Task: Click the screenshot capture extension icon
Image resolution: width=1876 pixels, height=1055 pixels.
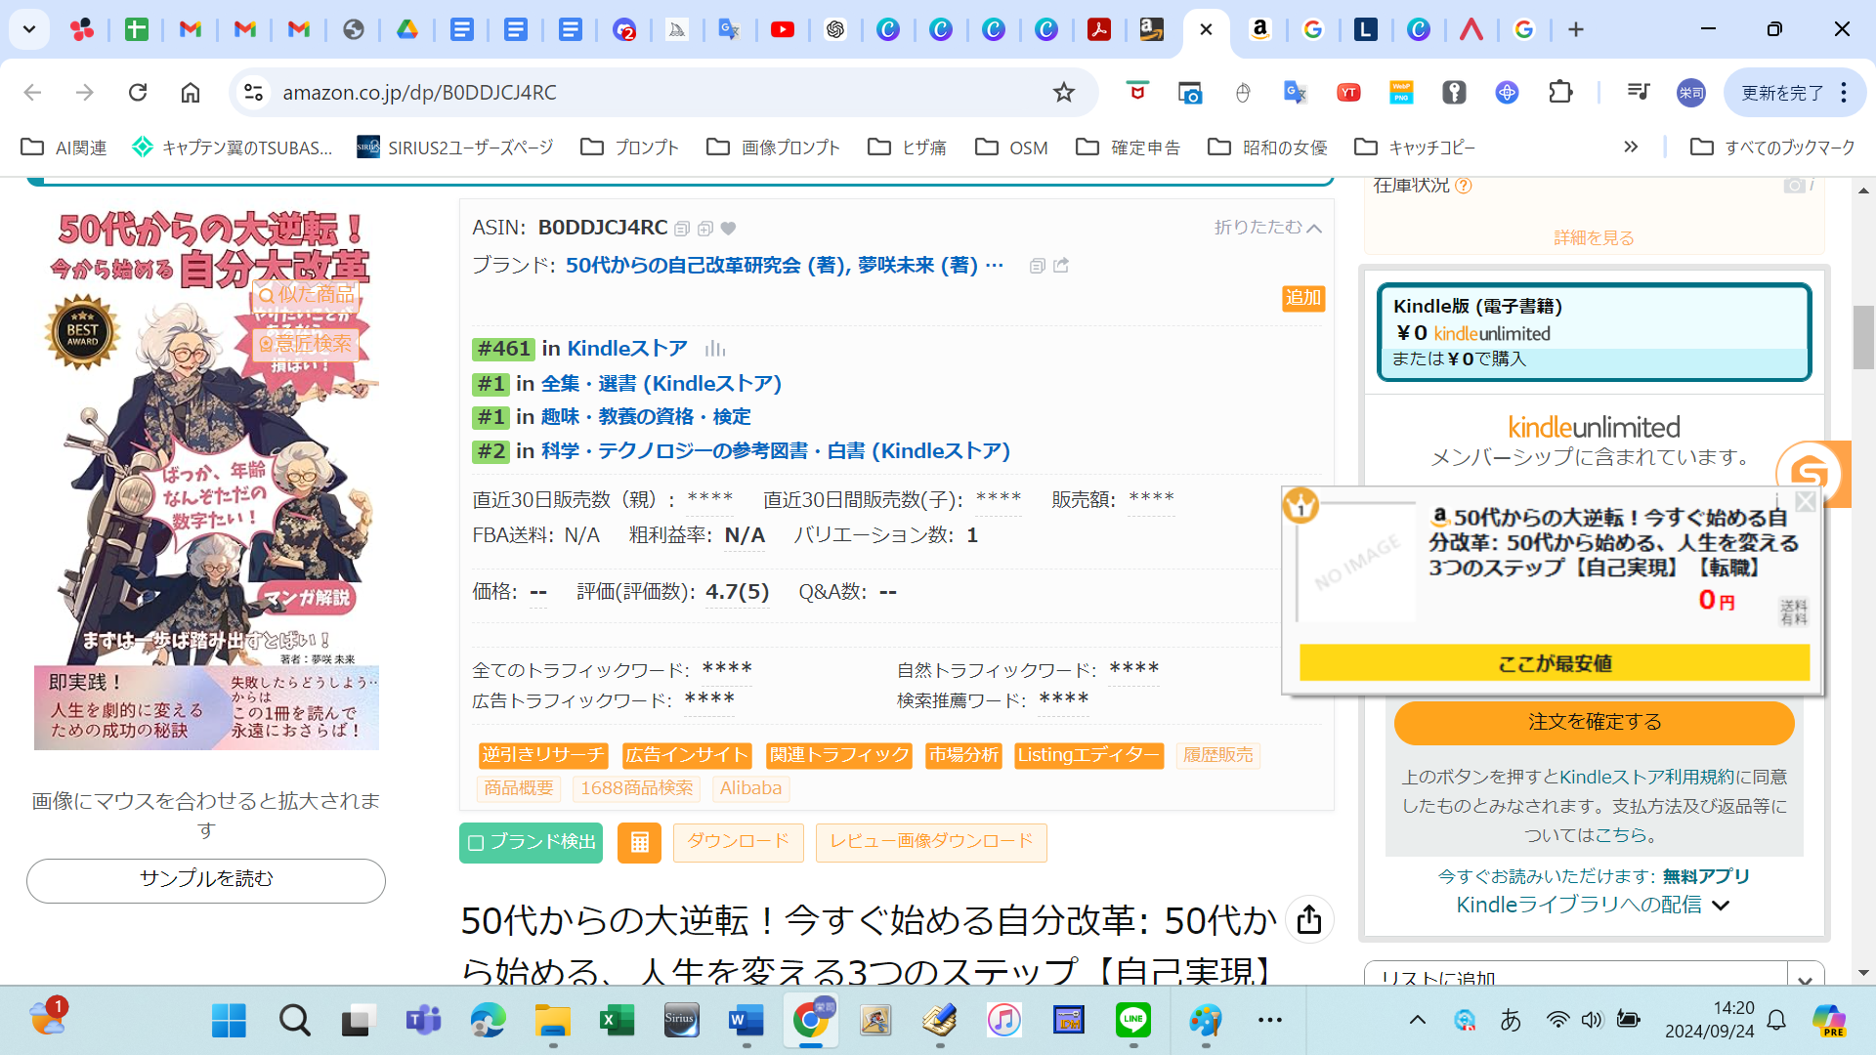Action: tap(1190, 92)
